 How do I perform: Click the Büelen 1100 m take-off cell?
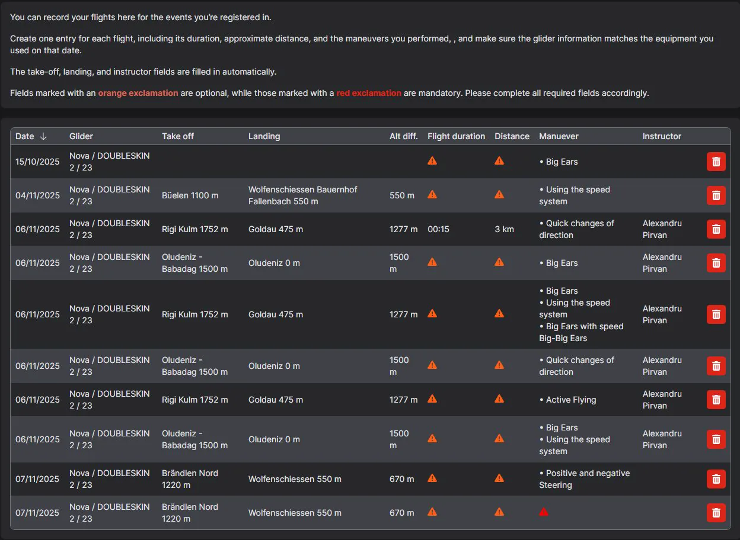190,195
